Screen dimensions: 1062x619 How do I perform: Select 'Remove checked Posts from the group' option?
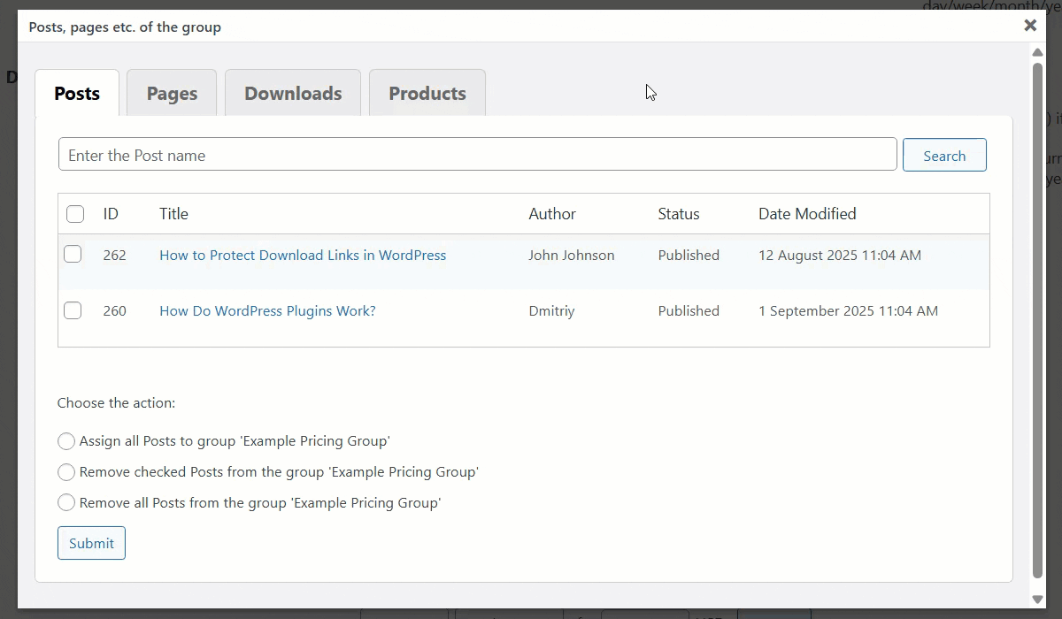[66, 472]
